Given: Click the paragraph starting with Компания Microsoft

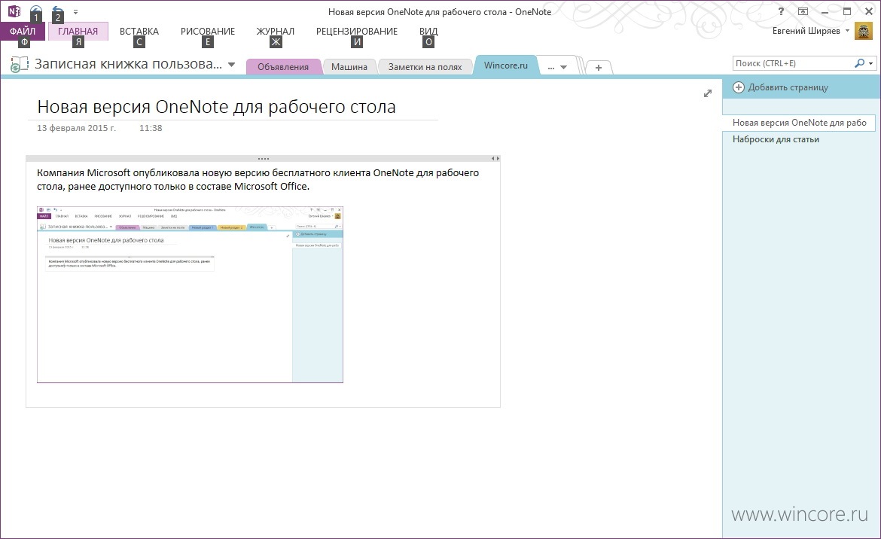Looking at the screenshot, I should pyautogui.click(x=258, y=179).
